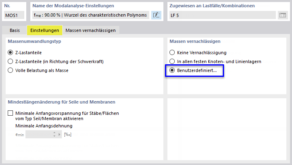Viewport: 292px width, 165px height.
Task: Choose In allen festen Knoten- und Linienlagern
Action: click(172, 61)
